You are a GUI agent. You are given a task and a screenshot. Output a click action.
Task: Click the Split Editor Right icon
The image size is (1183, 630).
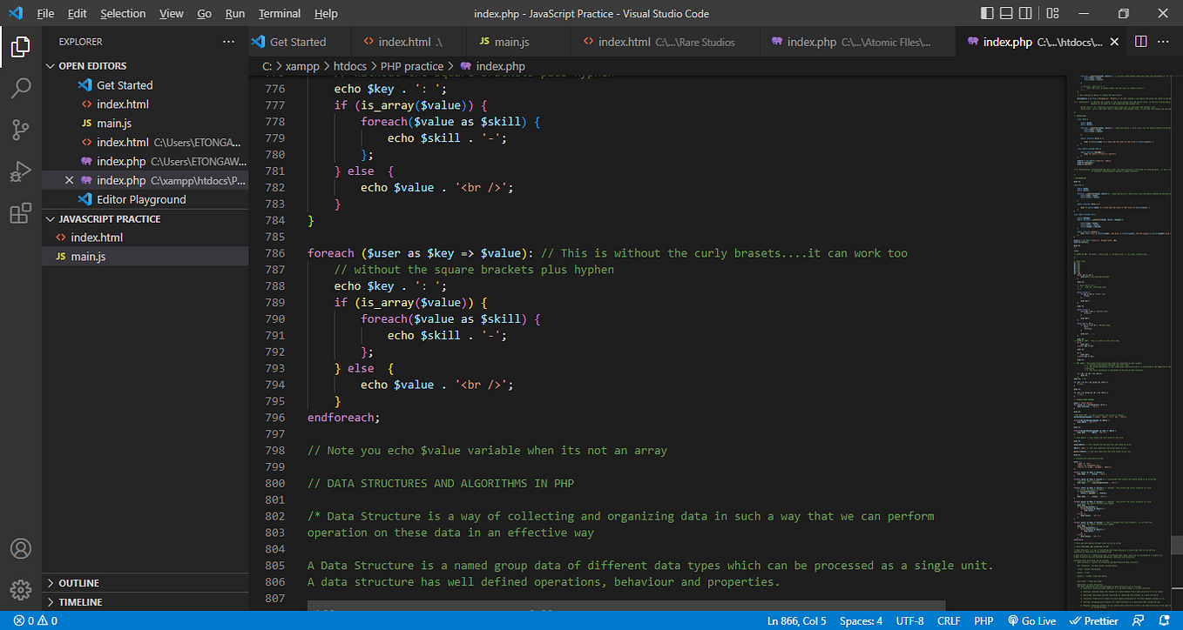point(1140,42)
